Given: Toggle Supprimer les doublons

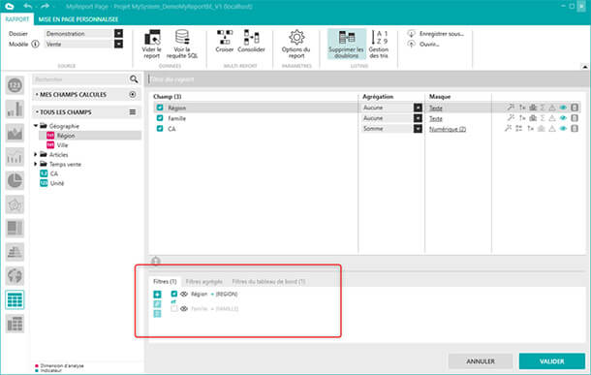Looking at the screenshot, I should point(347,44).
